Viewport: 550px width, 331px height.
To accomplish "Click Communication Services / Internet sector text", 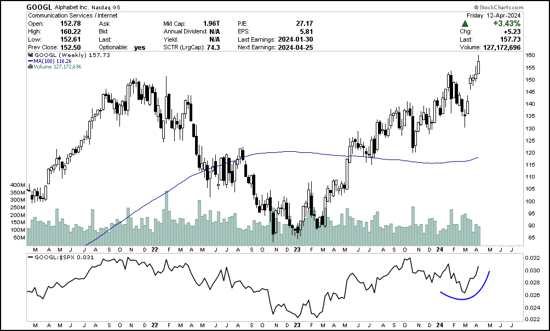I will pyautogui.click(x=73, y=15).
